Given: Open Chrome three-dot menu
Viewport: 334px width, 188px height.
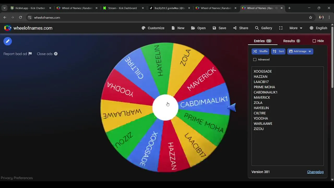Looking at the screenshot, I should pos(329,17).
